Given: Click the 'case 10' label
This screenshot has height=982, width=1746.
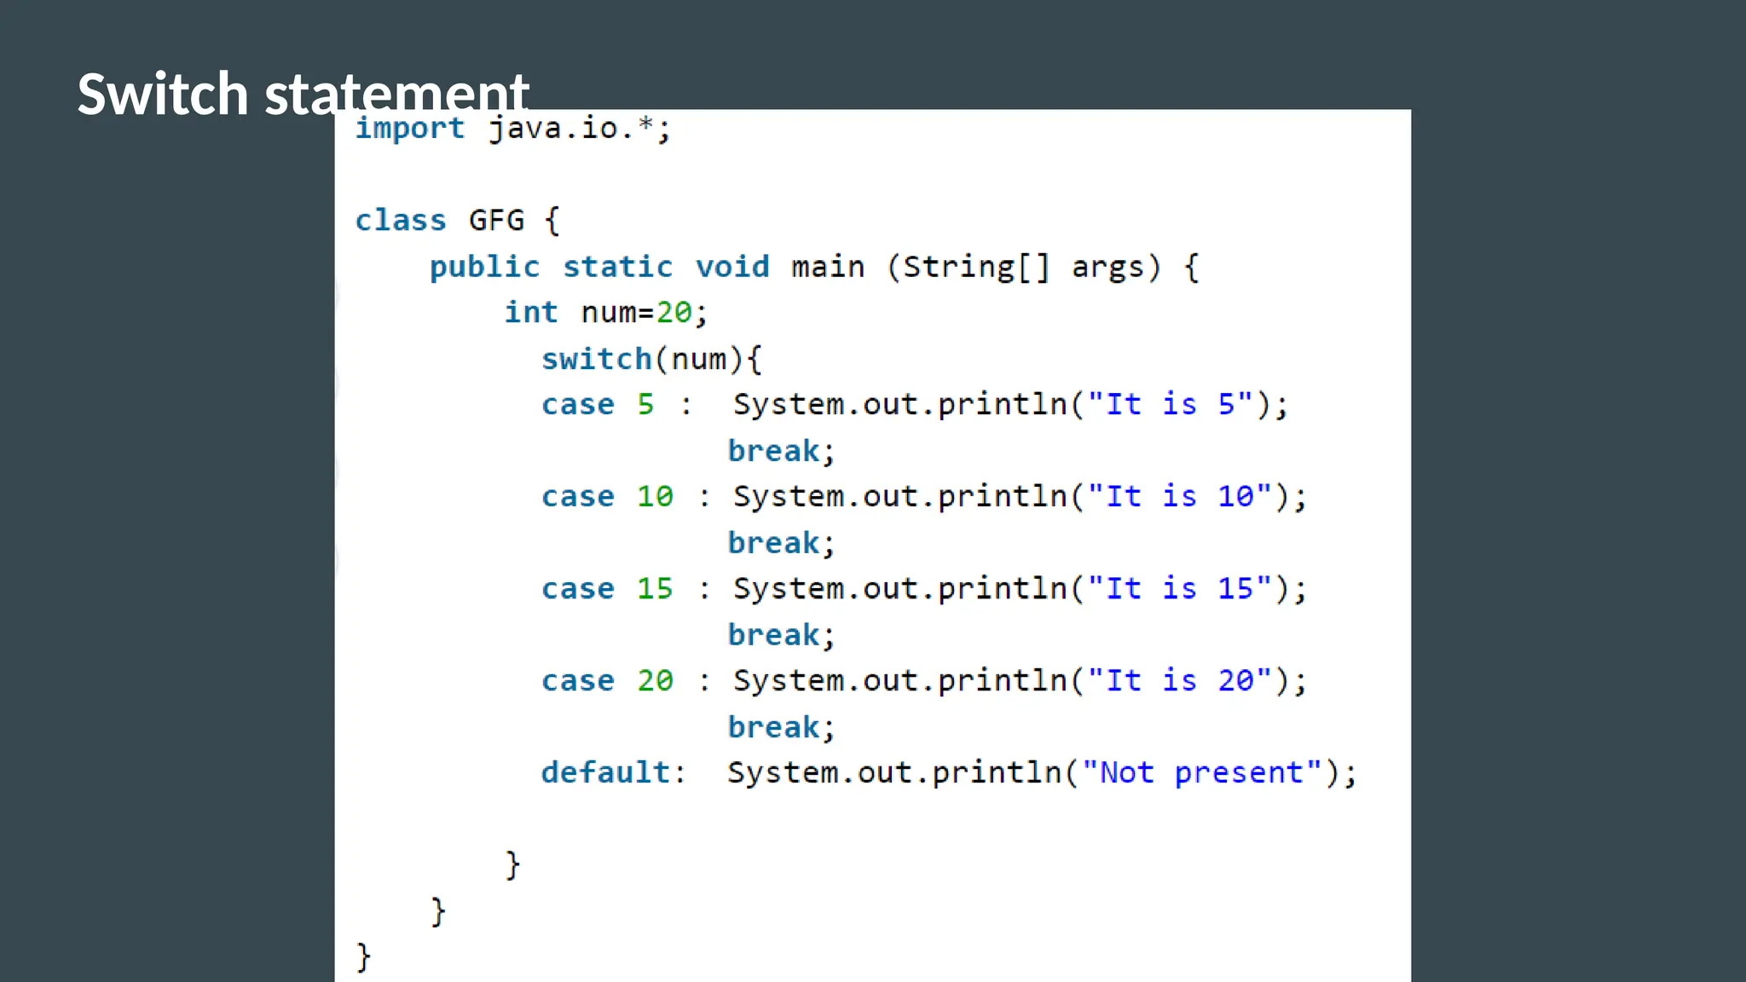Looking at the screenshot, I should point(607,497).
